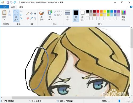
Task: Open the Rotate dropdown
Action: coord(22,18)
